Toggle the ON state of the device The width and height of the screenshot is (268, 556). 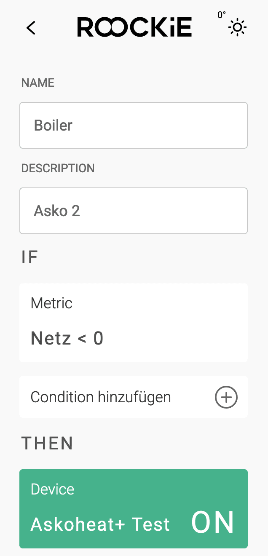[213, 523]
